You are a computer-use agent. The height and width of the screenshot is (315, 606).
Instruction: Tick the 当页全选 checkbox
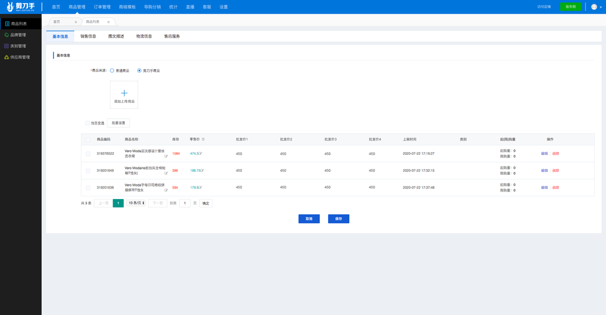[87, 123]
